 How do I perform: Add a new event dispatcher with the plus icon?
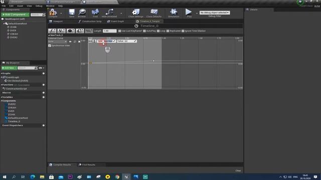[x=44, y=125]
